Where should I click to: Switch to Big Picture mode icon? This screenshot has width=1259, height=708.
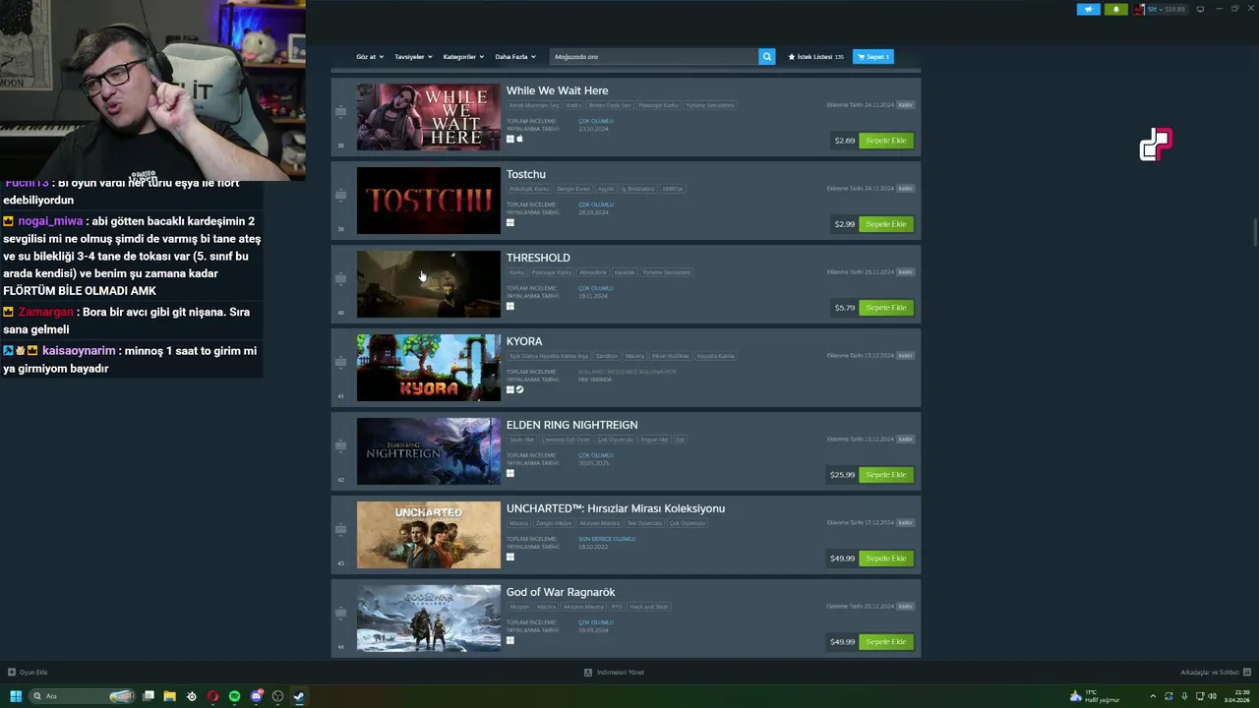tap(1200, 9)
